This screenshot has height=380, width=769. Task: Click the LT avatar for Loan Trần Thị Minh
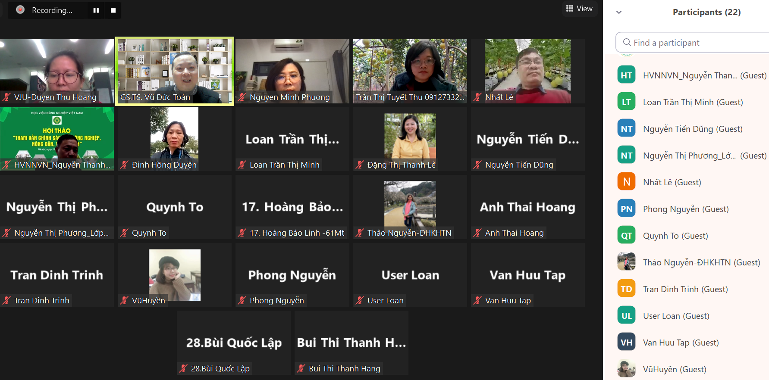626,102
